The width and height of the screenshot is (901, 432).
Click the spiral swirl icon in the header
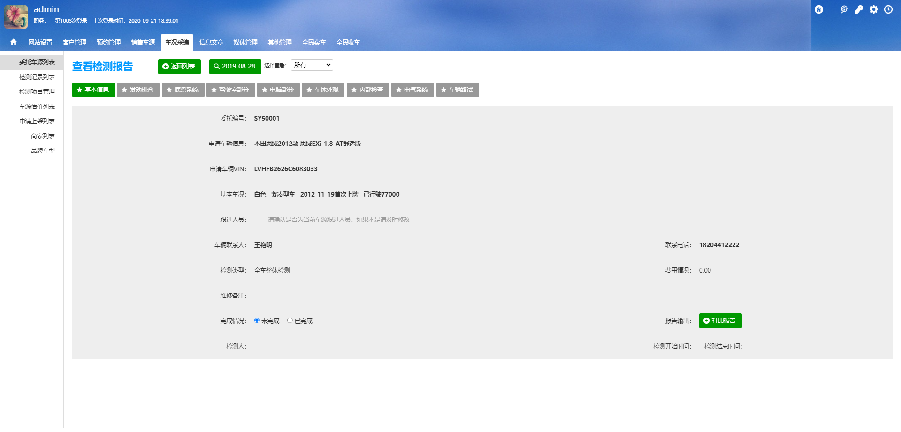844,10
